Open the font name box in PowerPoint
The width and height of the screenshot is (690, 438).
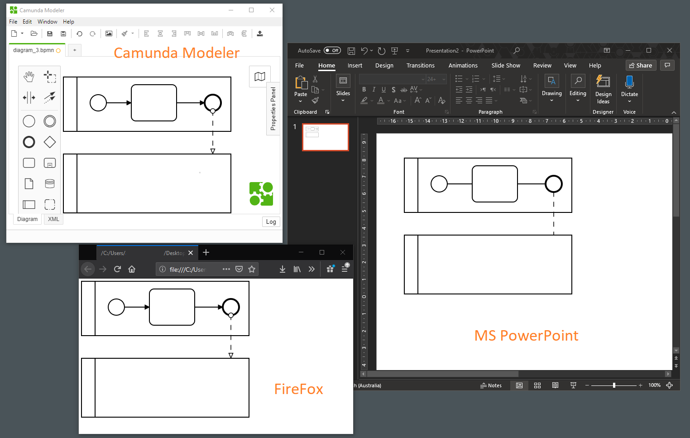coord(393,79)
